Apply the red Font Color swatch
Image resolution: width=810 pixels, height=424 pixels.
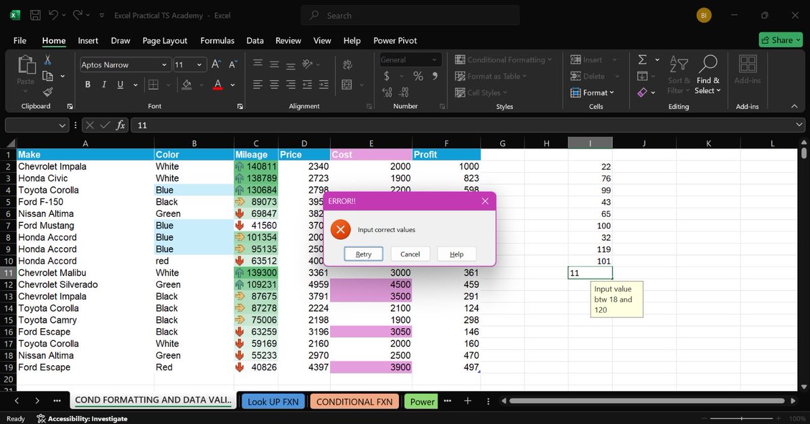point(217,85)
